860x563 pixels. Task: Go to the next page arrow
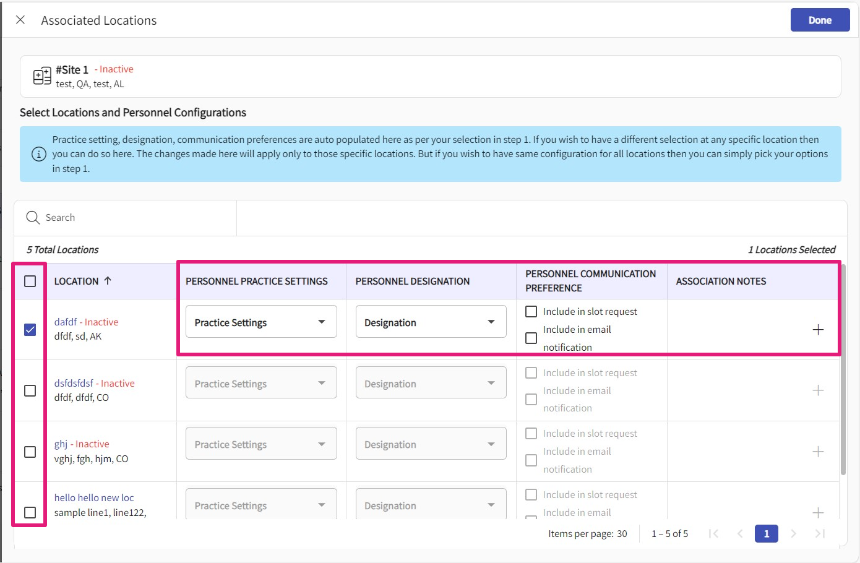click(793, 533)
